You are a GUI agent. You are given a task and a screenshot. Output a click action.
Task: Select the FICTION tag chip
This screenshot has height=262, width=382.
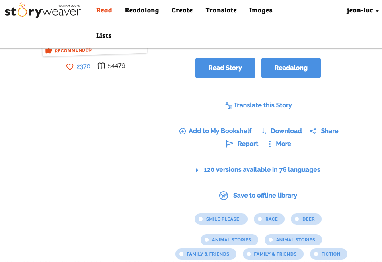[328, 254]
